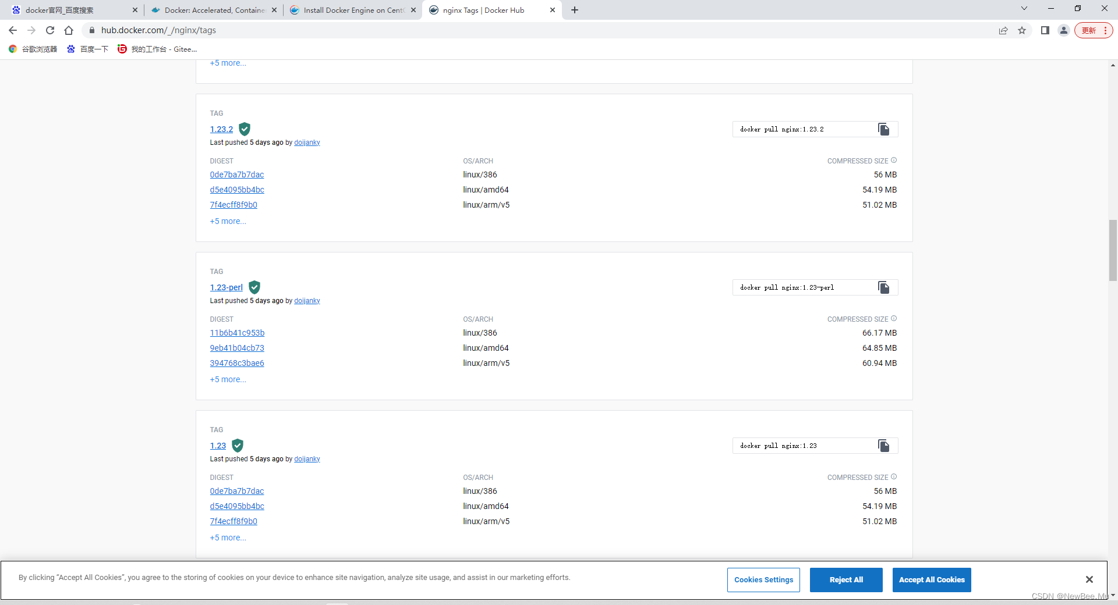
Task: Click the scrollbar up arrow
Action: coord(1113,65)
